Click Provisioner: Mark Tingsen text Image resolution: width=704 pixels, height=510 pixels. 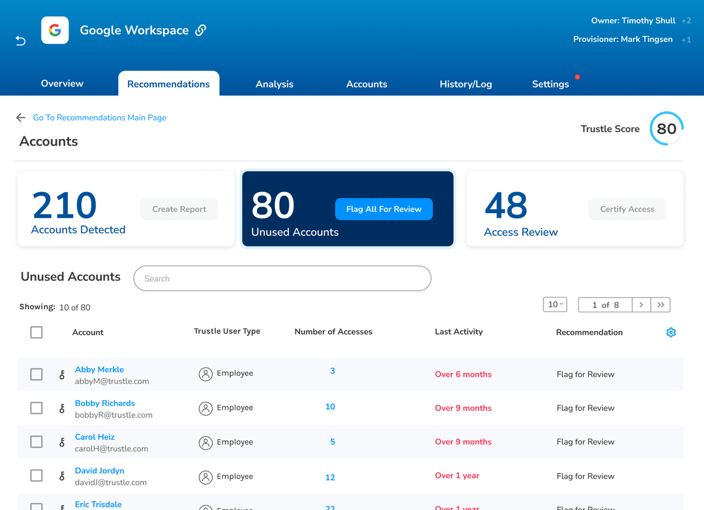(622, 40)
